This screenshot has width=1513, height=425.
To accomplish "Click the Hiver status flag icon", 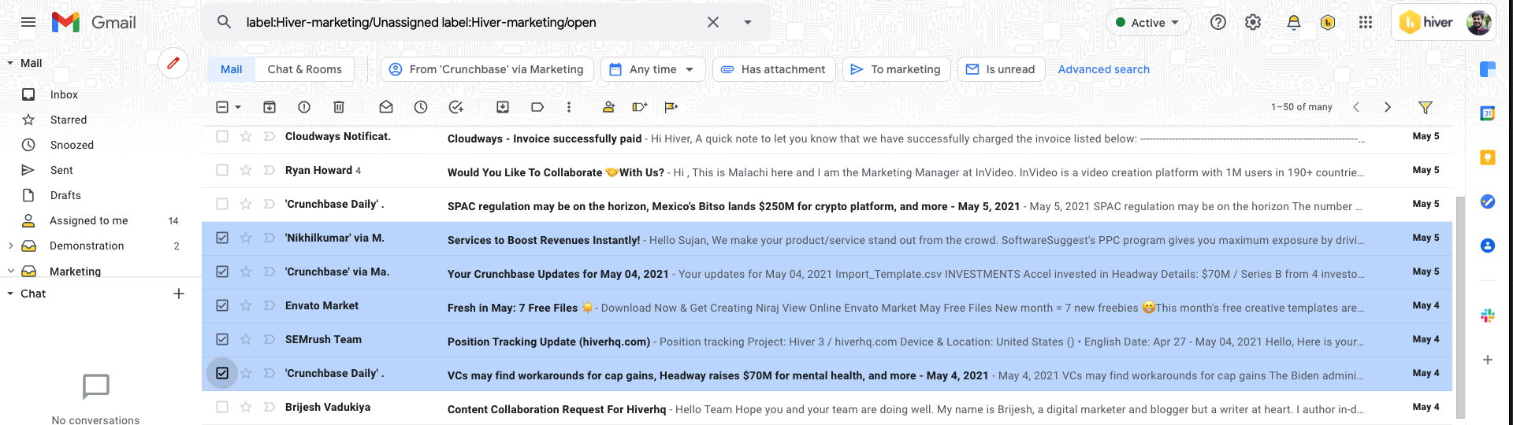I will pos(671,107).
